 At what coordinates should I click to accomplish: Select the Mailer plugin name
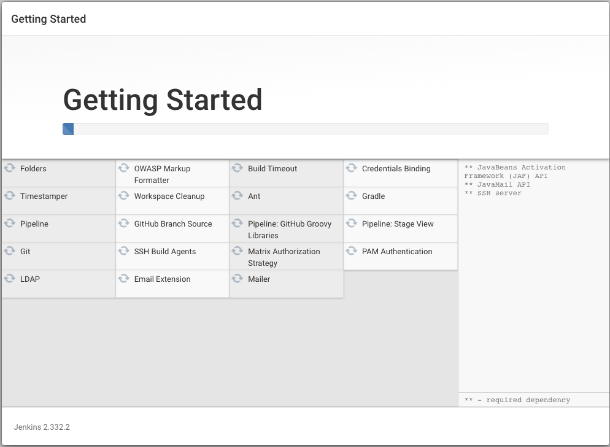pyautogui.click(x=259, y=279)
